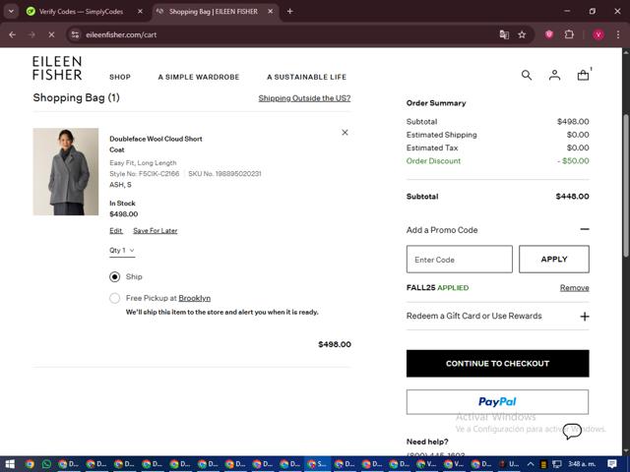Open the account profile icon
630x472 pixels.
pos(554,75)
